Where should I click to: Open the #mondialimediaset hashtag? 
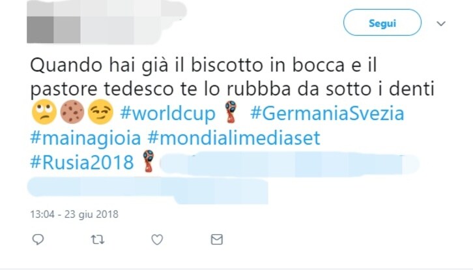point(234,138)
